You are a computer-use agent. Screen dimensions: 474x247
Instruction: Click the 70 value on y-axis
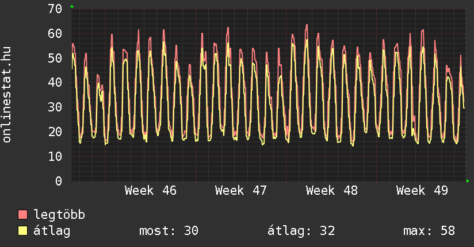click(55, 9)
